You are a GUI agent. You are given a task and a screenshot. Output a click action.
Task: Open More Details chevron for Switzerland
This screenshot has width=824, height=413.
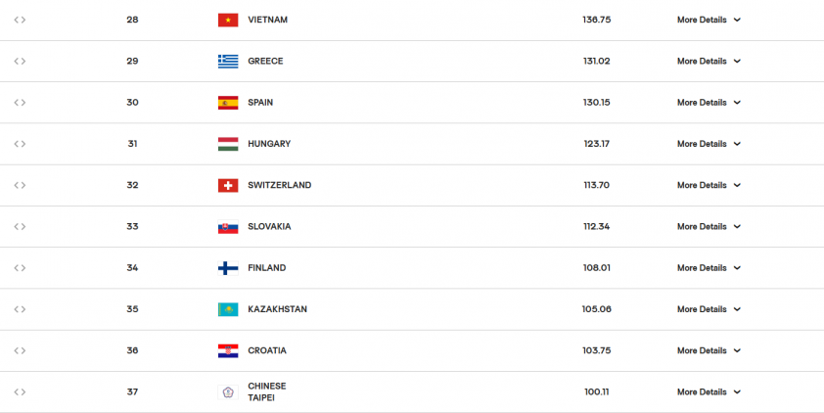[737, 185]
